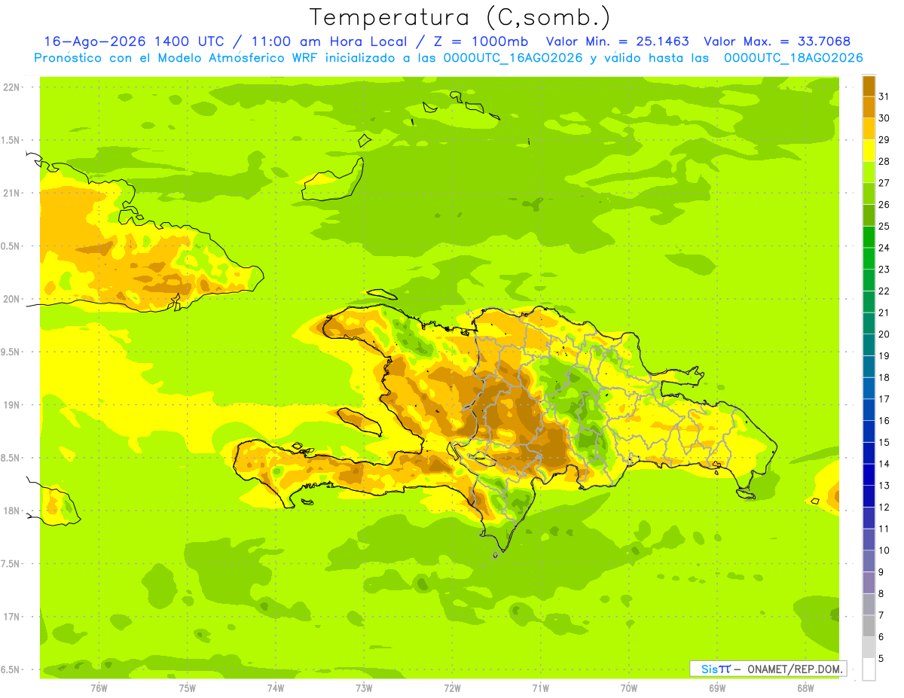Click the 'Valor Min. = 25.1463' text
904x698 pixels.
pos(618,41)
